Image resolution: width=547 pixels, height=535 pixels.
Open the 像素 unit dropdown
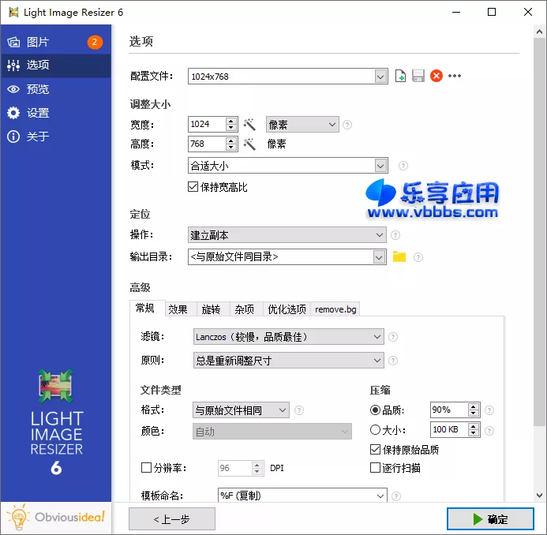[302, 125]
